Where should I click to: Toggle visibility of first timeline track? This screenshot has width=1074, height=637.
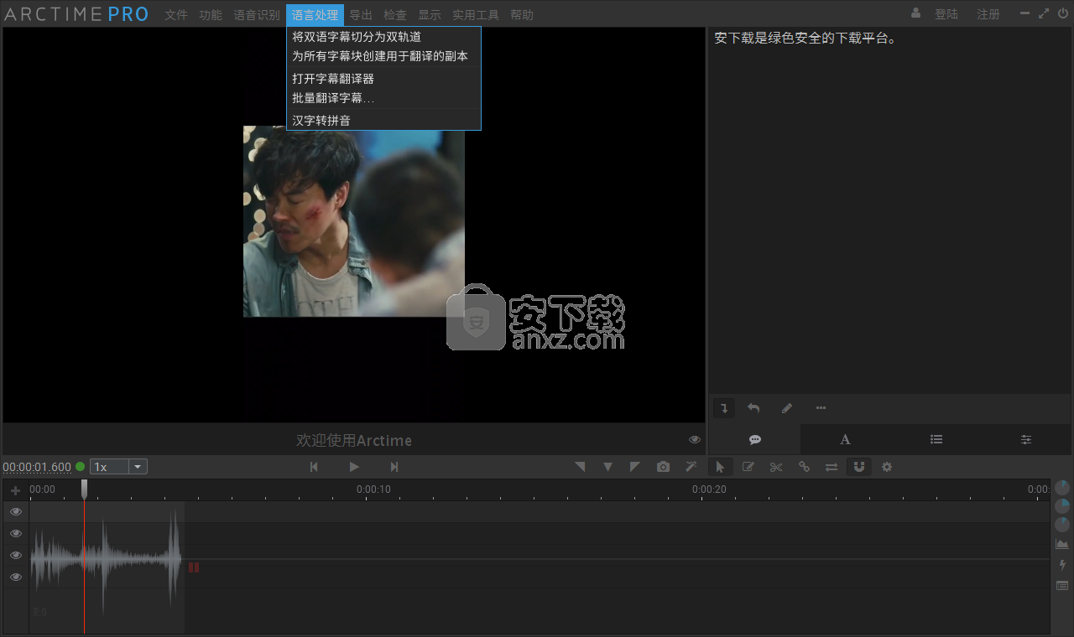(x=15, y=511)
